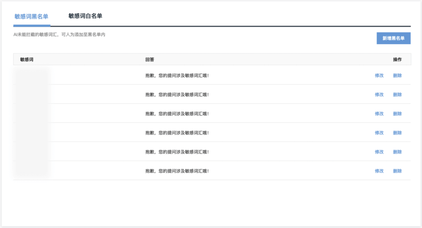Select the 敏感词黑名单 tab
422x228 pixels.
(x=32, y=17)
